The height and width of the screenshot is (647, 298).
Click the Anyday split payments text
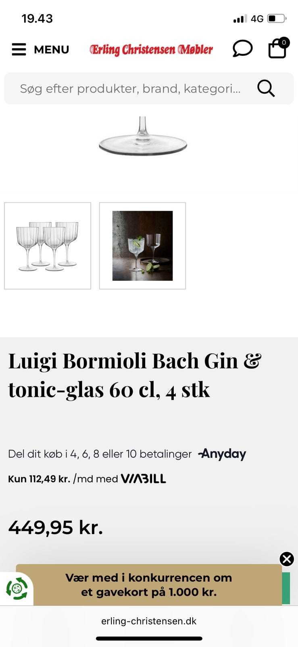click(100, 454)
